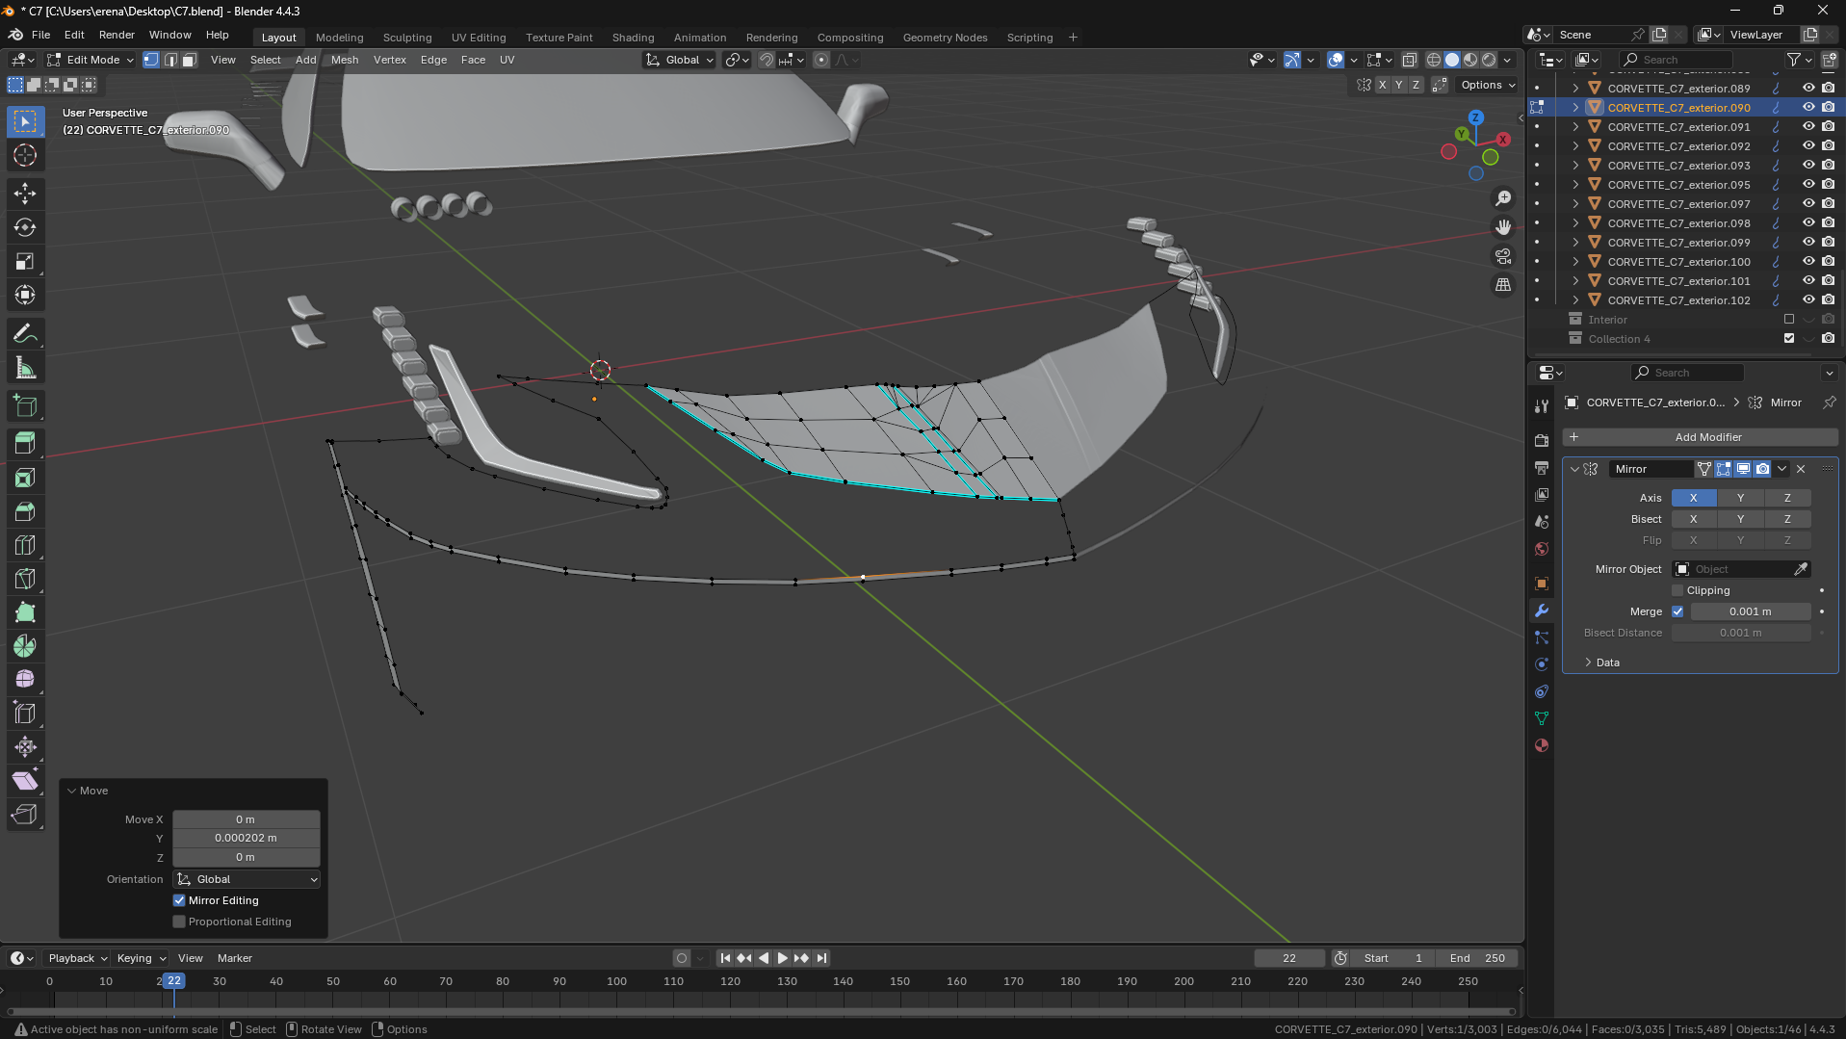Switch to face select mode

190,60
